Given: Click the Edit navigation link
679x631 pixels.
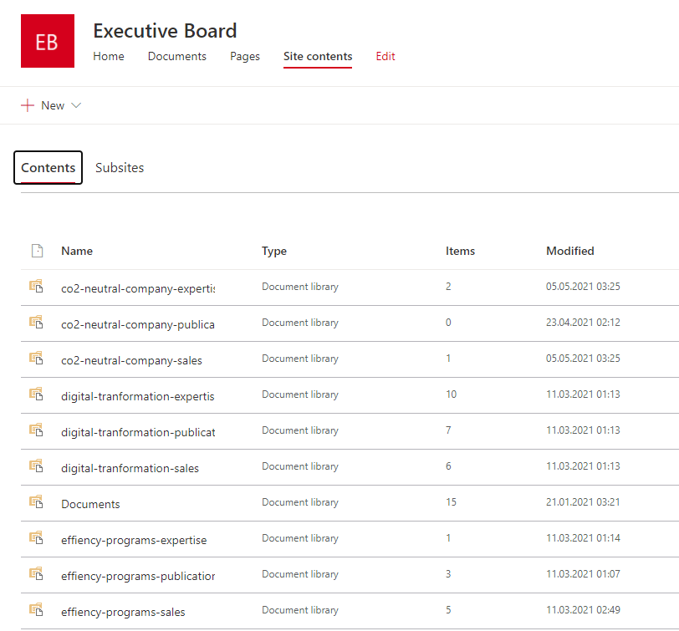Looking at the screenshot, I should [x=385, y=57].
